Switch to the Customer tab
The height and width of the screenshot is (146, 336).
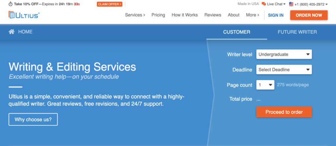[237, 32]
